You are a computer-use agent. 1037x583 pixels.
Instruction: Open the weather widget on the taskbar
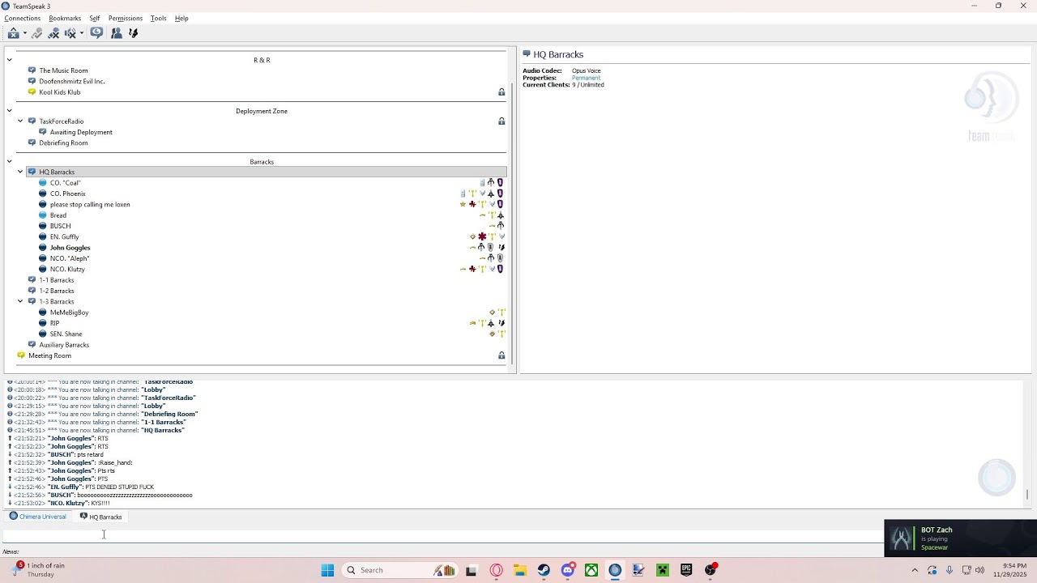pos(41,570)
